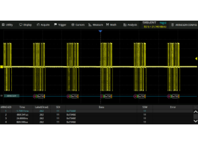
Task: Click the decode list scrollbar thumb
Action: 196,116
